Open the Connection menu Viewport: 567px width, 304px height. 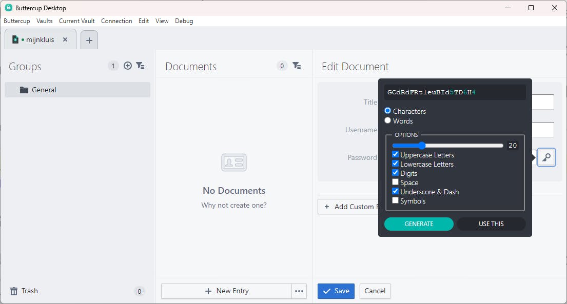point(116,21)
